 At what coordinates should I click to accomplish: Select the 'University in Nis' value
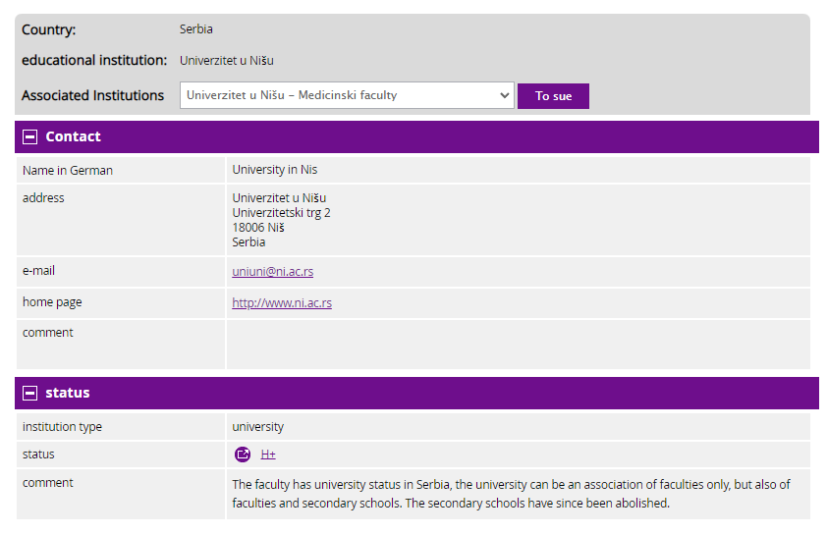click(275, 170)
